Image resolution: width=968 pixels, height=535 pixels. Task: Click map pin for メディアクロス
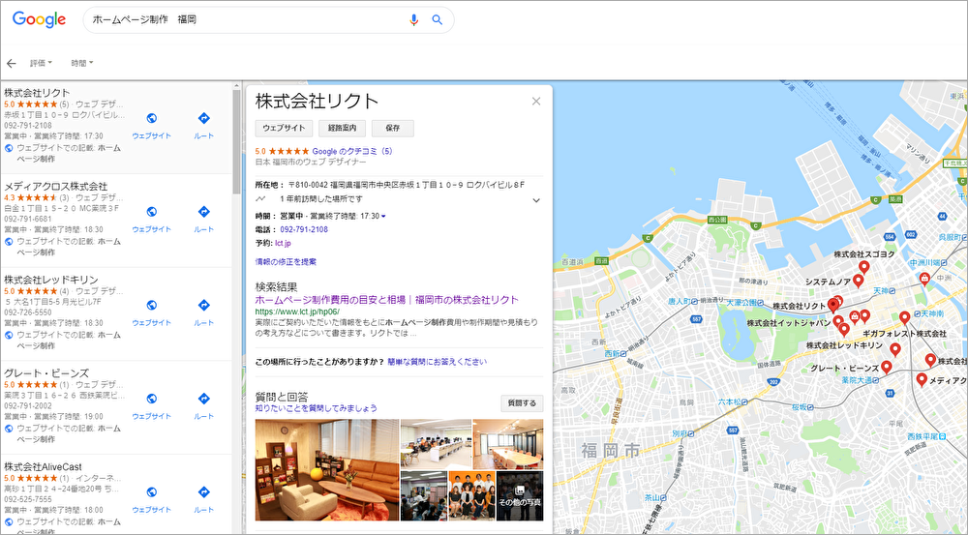(x=922, y=379)
